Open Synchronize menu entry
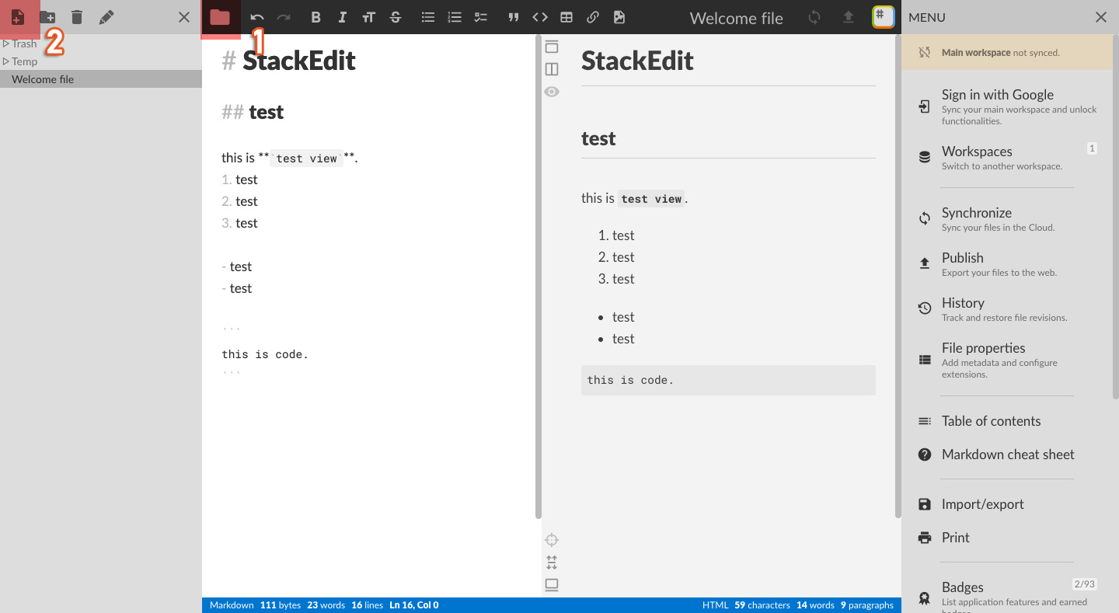Image resolution: width=1119 pixels, height=613 pixels. click(x=1007, y=219)
